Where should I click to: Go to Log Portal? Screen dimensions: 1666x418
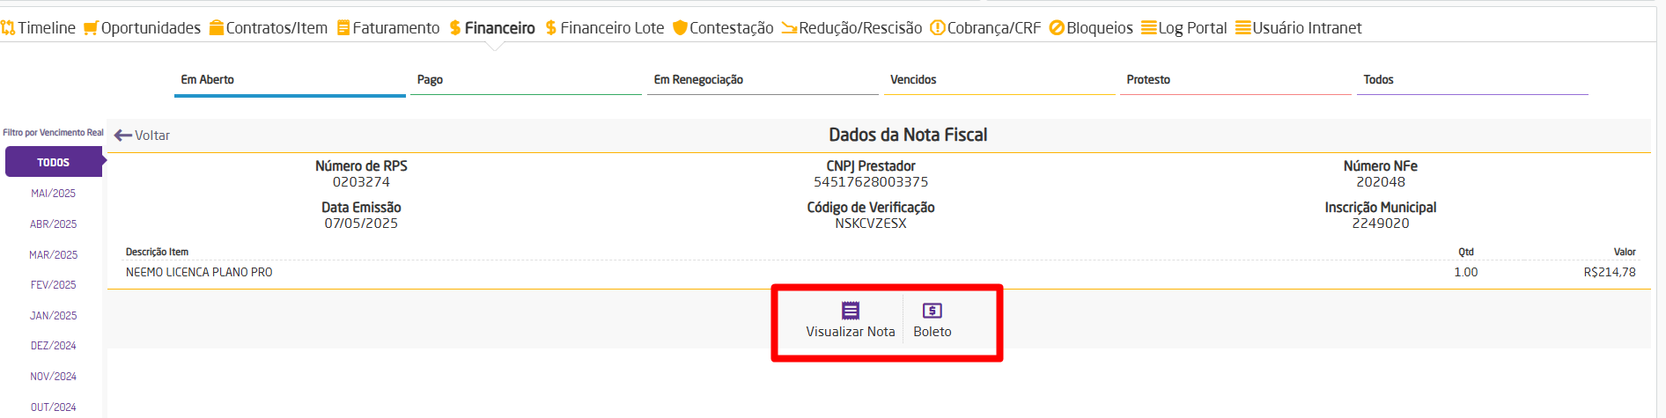point(1183,28)
